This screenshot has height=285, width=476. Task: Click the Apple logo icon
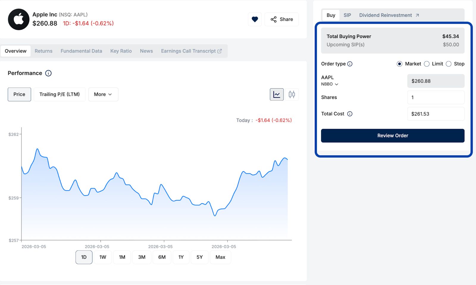tap(19, 19)
